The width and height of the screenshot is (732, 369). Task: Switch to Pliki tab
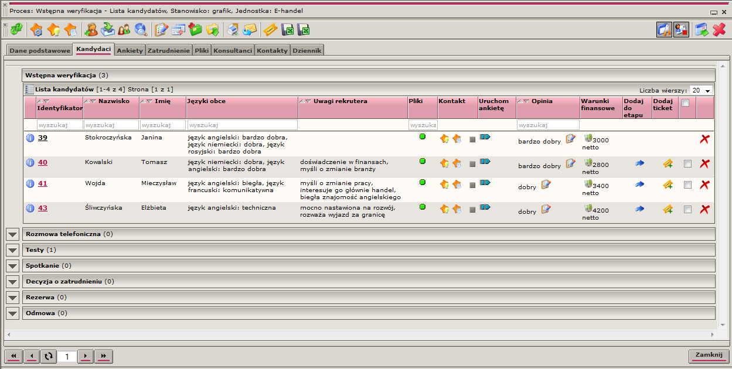point(202,50)
